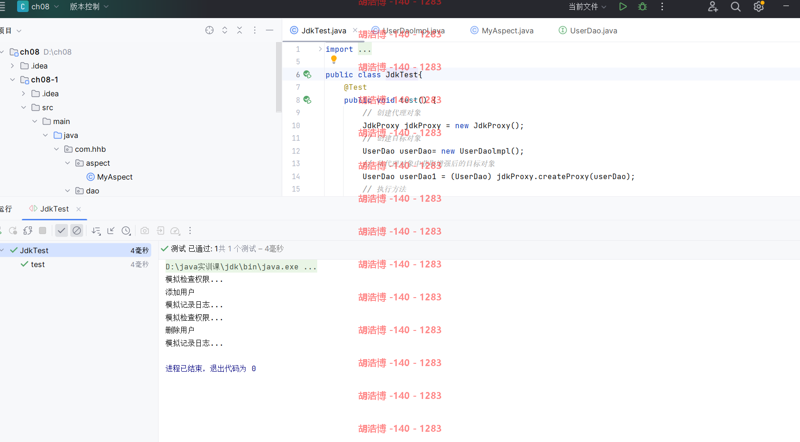Start debugging with the bug icon
The height and width of the screenshot is (442, 800).
pos(642,6)
